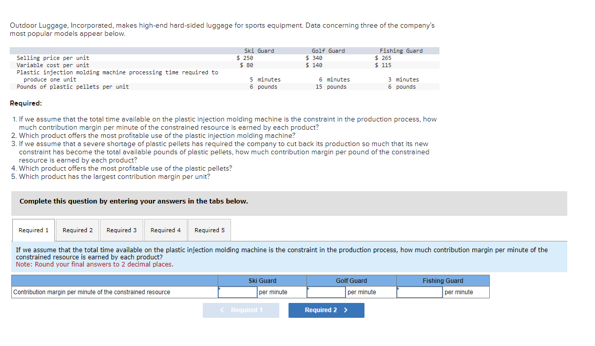This screenshot has height=346, width=595.
Task: Click the Ski Guard variable cost '$ 80'
Action: tap(246, 65)
